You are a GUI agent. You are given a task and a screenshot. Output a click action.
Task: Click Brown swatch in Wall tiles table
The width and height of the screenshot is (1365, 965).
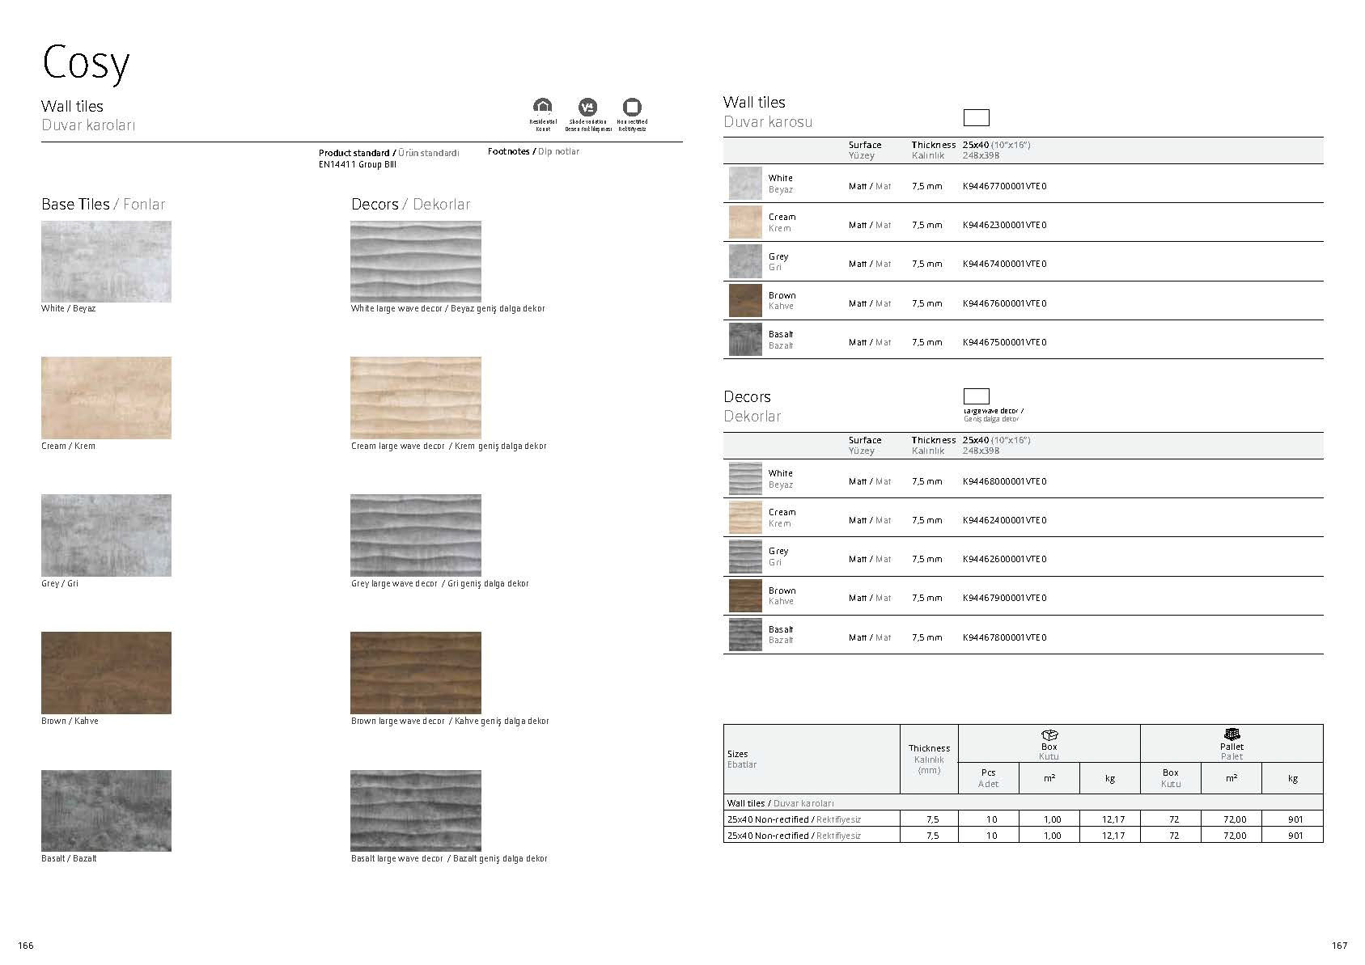pyautogui.click(x=745, y=301)
